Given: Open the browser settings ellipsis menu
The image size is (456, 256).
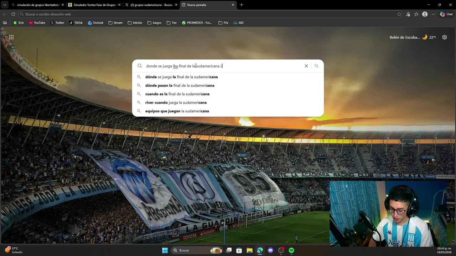Looking at the screenshot, I should tap(433, 14).
